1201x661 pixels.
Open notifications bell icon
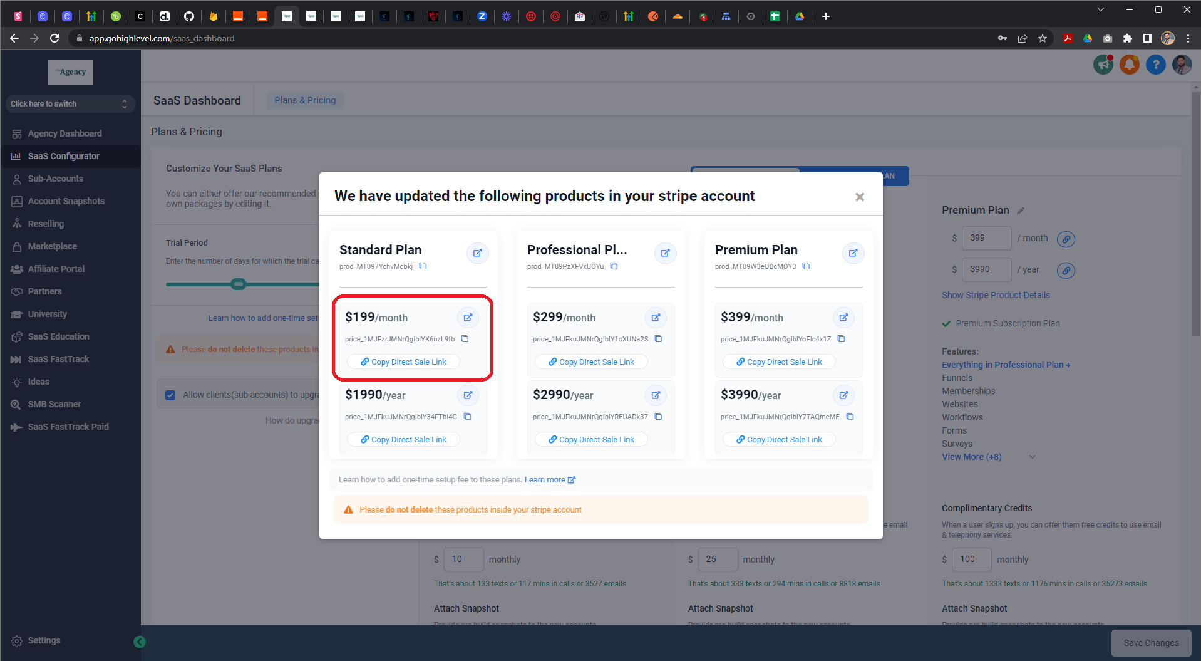1130,64
